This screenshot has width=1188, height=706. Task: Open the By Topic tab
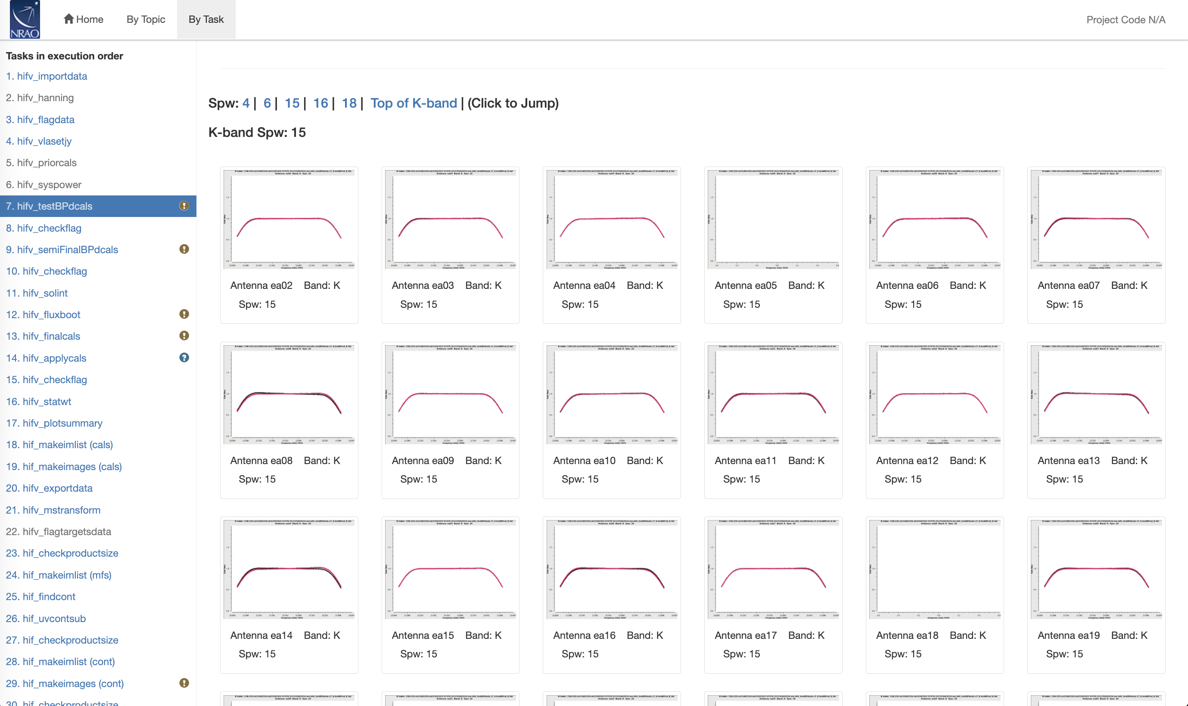[x=146, y=19]
